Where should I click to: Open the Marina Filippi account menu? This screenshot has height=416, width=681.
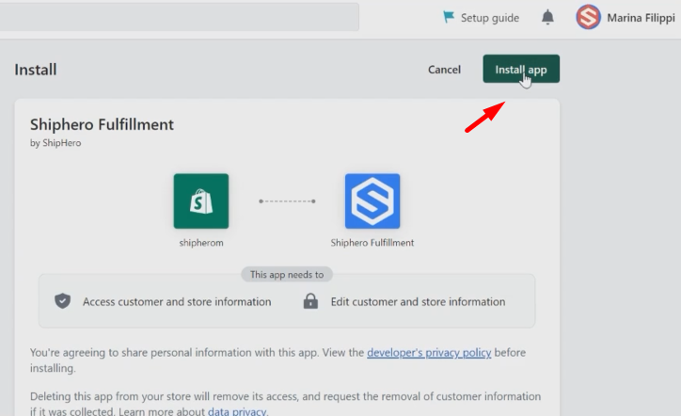(x=625, y=17)
